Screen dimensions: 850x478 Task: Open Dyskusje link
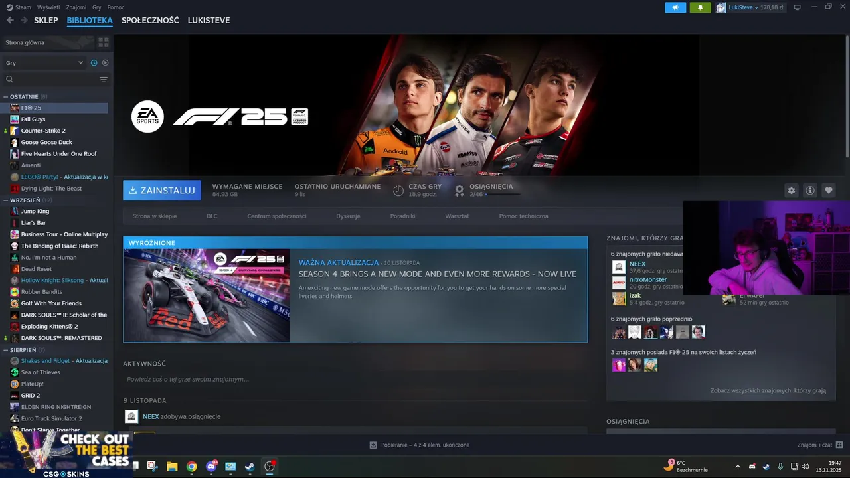[x=348, y=216]
